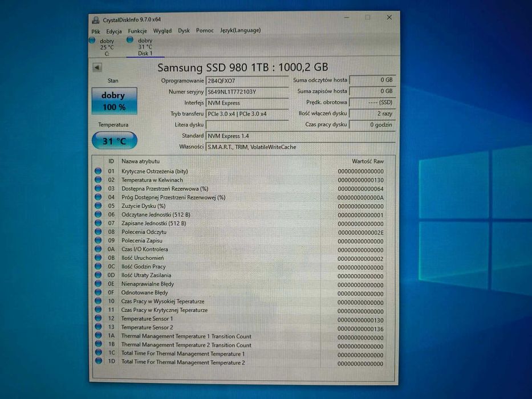532x399 pixels.
Task: Click the dobry 100 % health status button
Action: pyautogui.click(x=115, y=101)
